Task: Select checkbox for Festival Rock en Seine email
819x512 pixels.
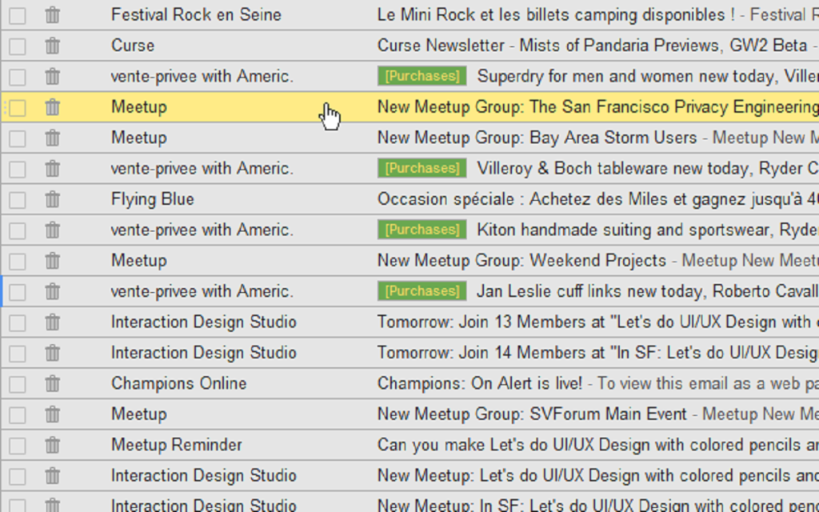Action: 18,15
